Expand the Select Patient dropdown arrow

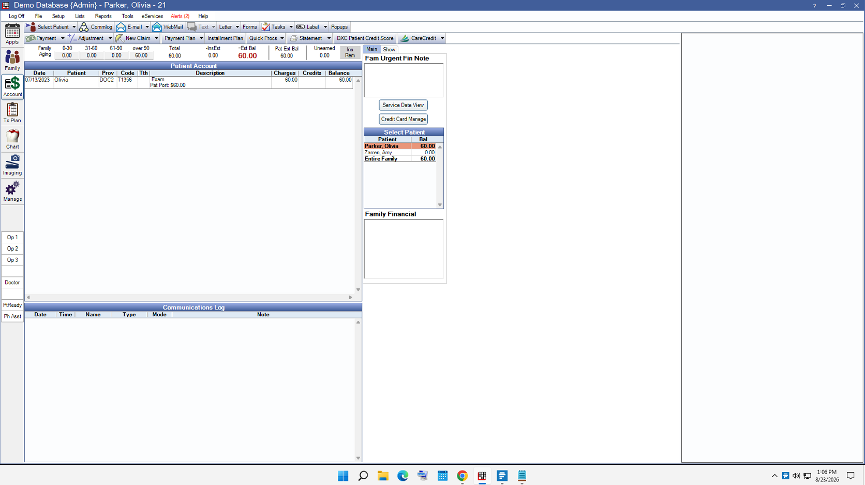pos(74,27)
